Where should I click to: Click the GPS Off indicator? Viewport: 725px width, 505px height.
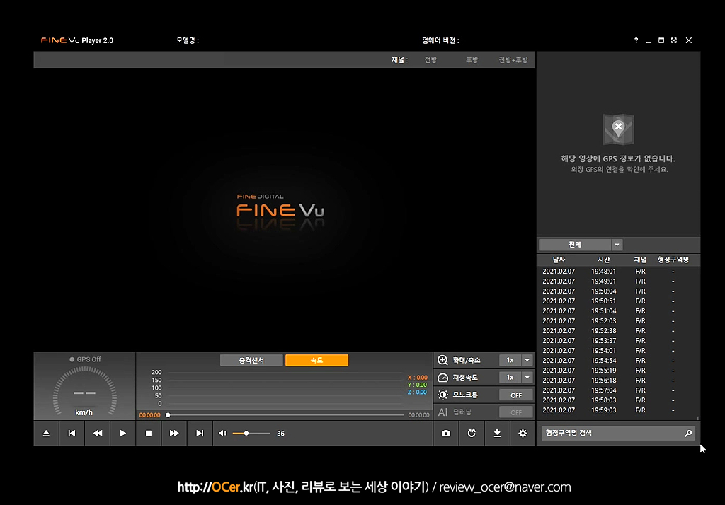pos(85,359)
